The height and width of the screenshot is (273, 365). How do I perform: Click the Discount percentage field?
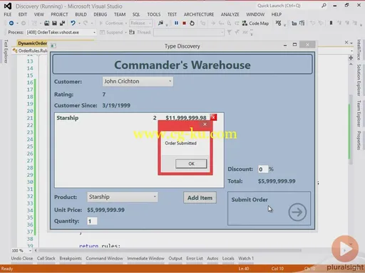click(x=263, y=169)
